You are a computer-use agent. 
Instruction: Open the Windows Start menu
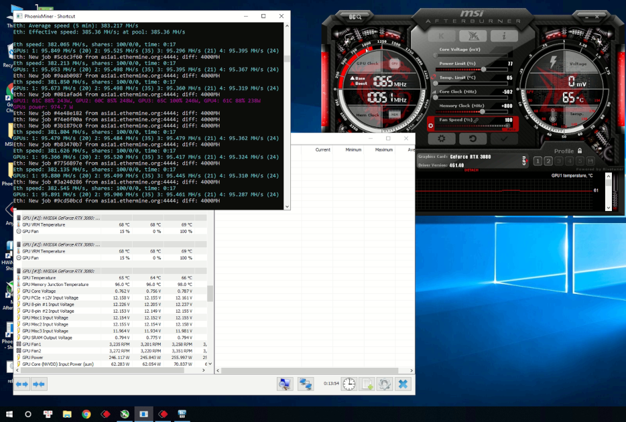pos(9,414)
